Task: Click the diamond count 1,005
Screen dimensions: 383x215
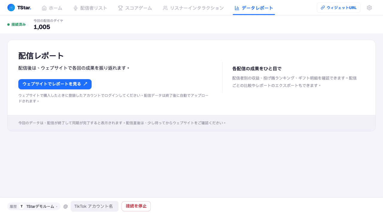Action: pyautogui.click(x=42, y=27)
